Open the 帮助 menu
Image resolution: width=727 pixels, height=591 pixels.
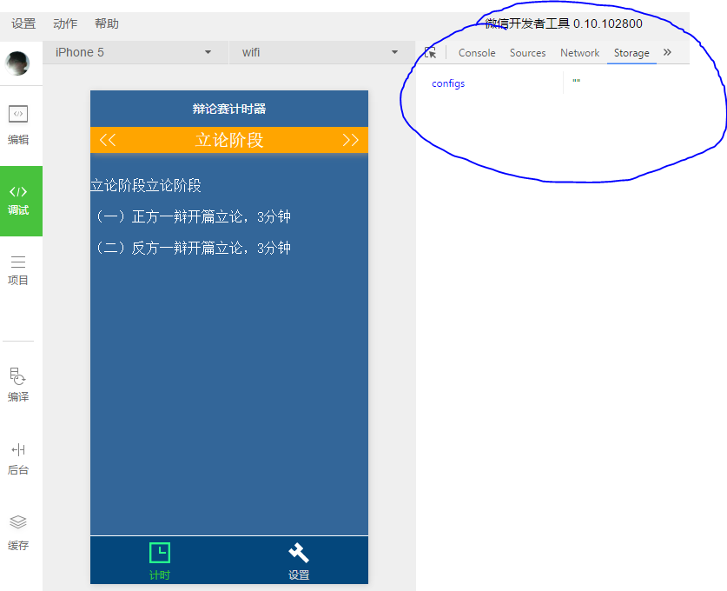point(107,23)
